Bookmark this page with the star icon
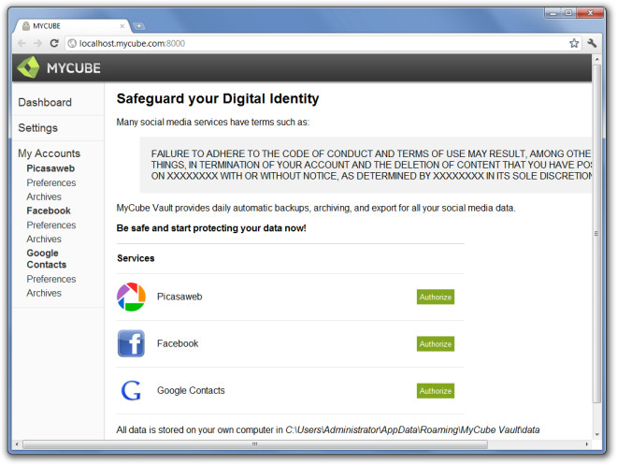The width and height of the screenshot is (617, 465). coord(574,43)
